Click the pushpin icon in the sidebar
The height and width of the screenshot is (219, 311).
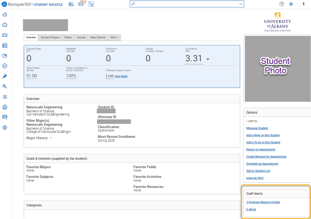5,76
